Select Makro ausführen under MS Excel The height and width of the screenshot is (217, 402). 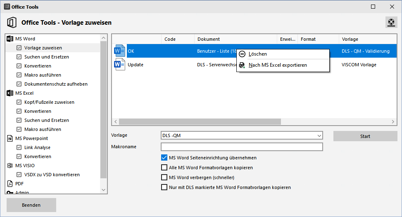(x=43, y=129)
